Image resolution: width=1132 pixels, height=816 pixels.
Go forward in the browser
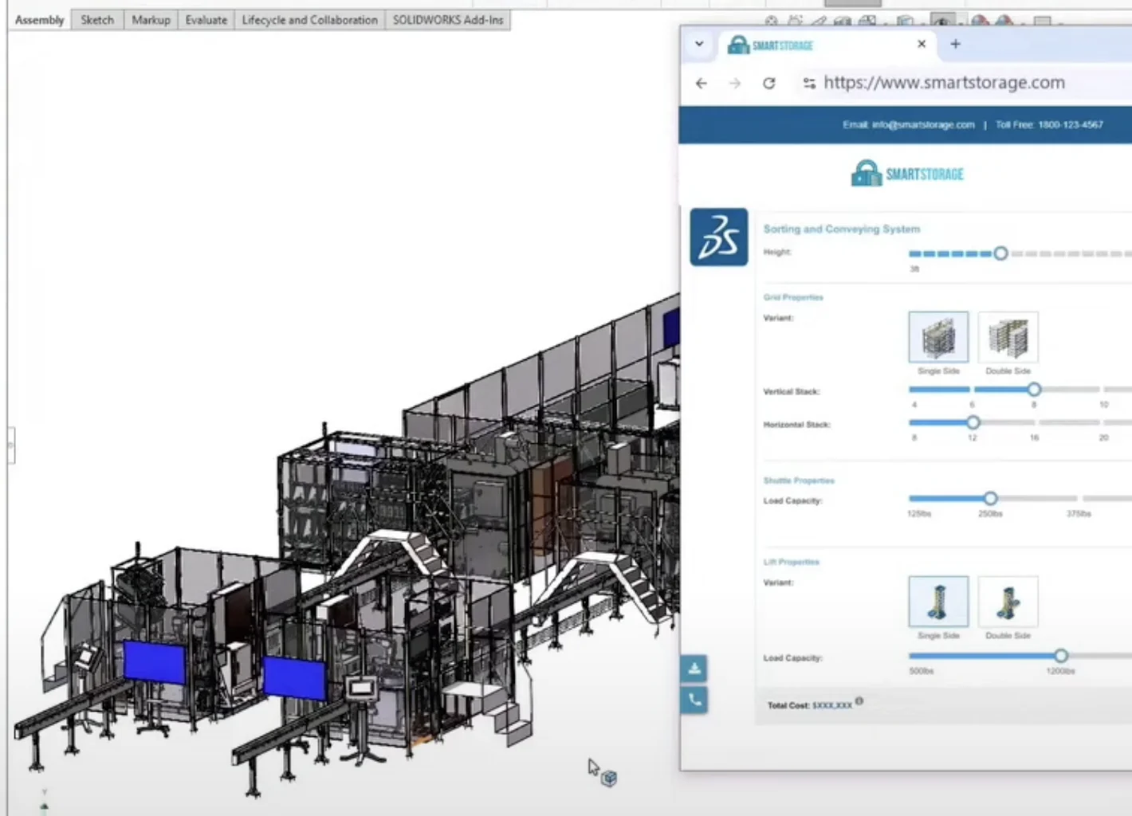pyautogui.click(x=734, y=83)
